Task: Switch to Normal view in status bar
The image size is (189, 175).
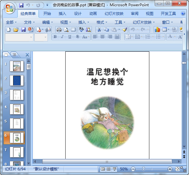Action: (103, 169)
